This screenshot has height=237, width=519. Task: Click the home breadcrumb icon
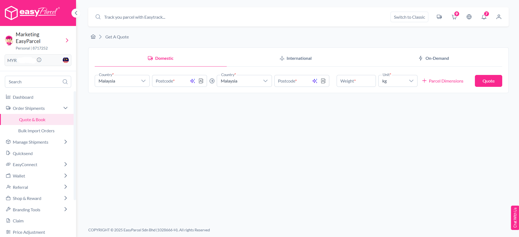point(93,37)
